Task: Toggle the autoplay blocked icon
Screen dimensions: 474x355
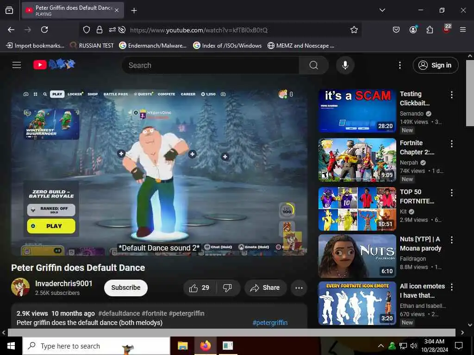Action: (122, 30)
